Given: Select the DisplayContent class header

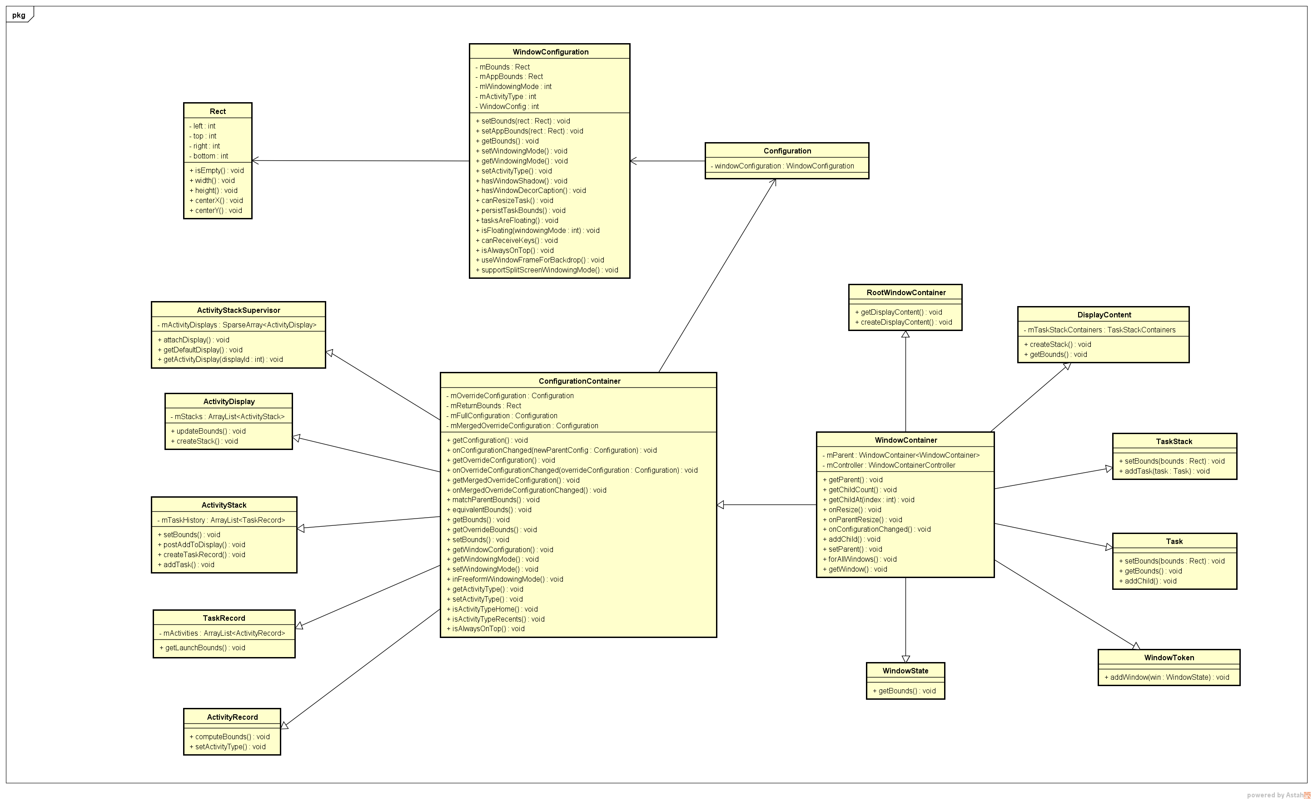Looking at the screenshot, I should [x=1104, y=315].
